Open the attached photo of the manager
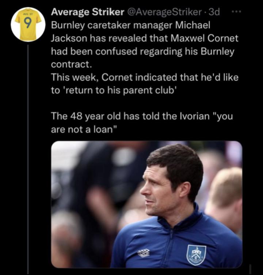This screenshot has width=263, height=275. pyautogui.click(x=146, y=204)
